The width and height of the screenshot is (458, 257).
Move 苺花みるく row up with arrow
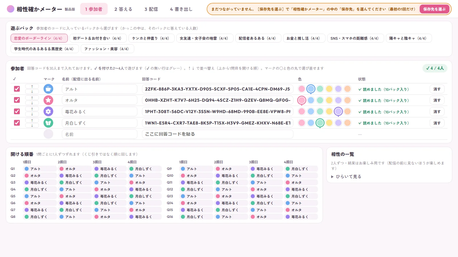click(32, 109)
